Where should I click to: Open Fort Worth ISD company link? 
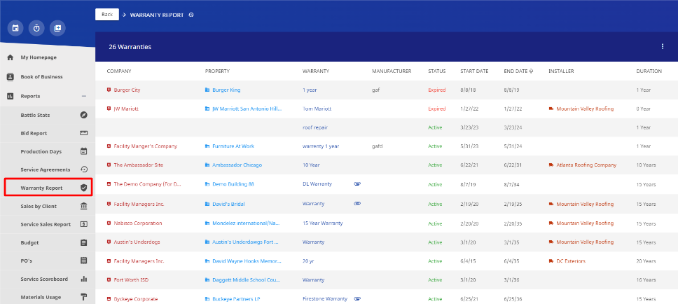pyautogui.click(x=131, y=279)
